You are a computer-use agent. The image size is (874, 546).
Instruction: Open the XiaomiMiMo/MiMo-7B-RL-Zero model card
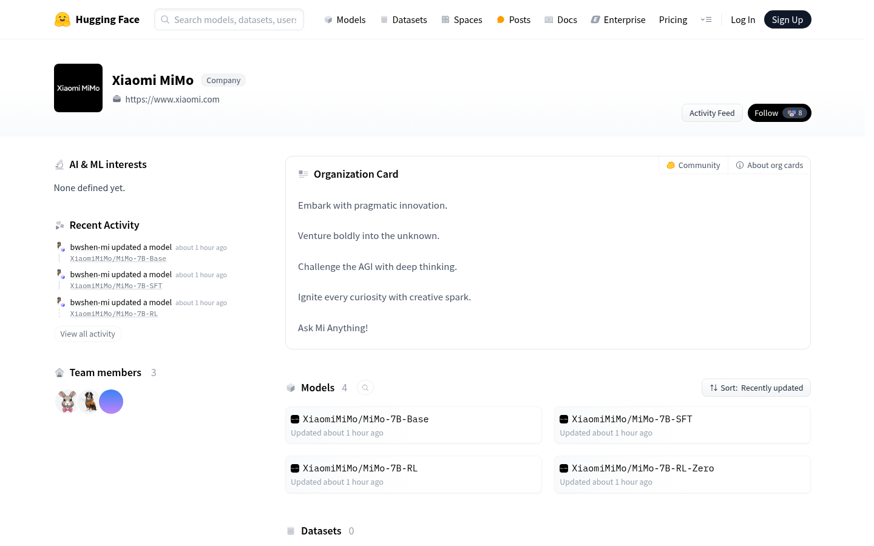(x=682, y=474)
